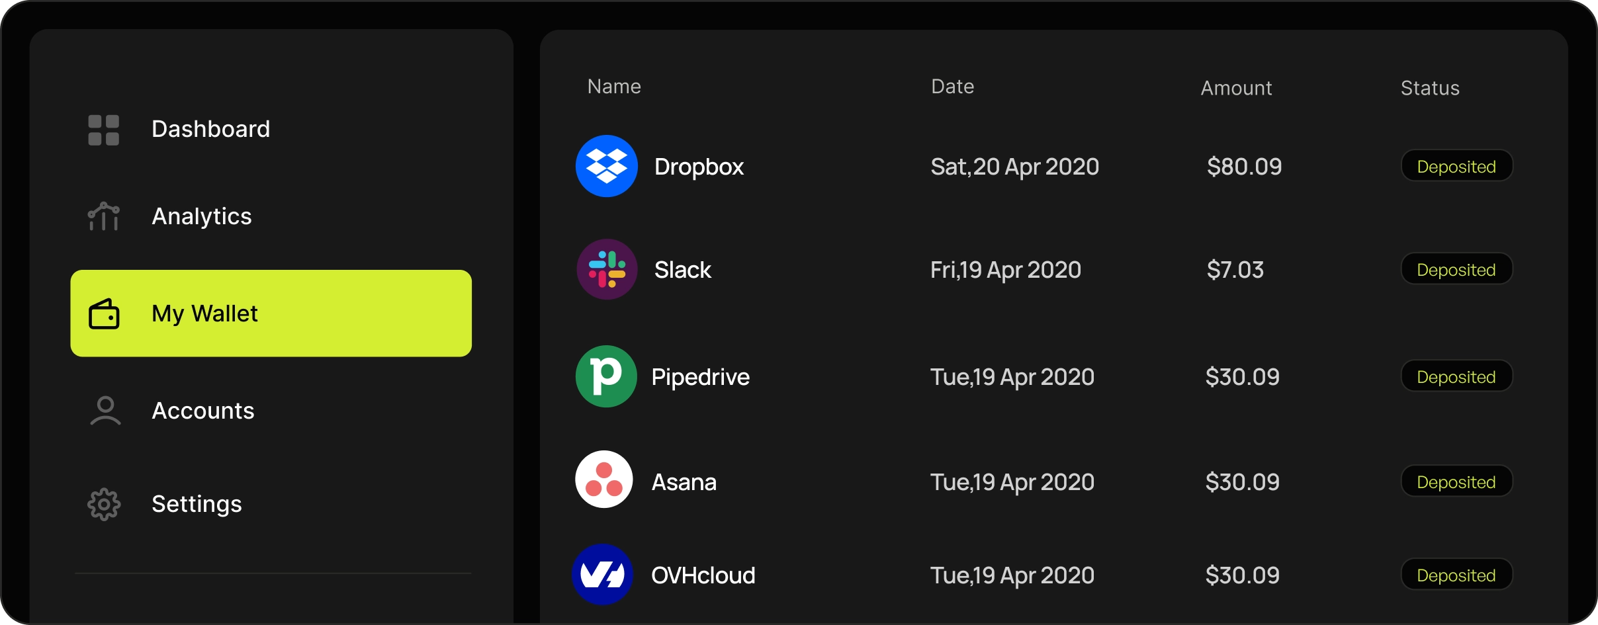
Task: Select My Wallet menu item
Action: pos(271,313)
